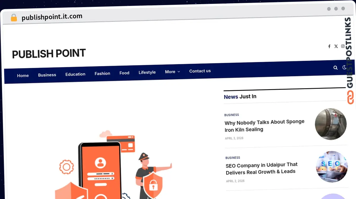356x199 pixels.
Task: Open the Instagram social icon
Action: 343,46
